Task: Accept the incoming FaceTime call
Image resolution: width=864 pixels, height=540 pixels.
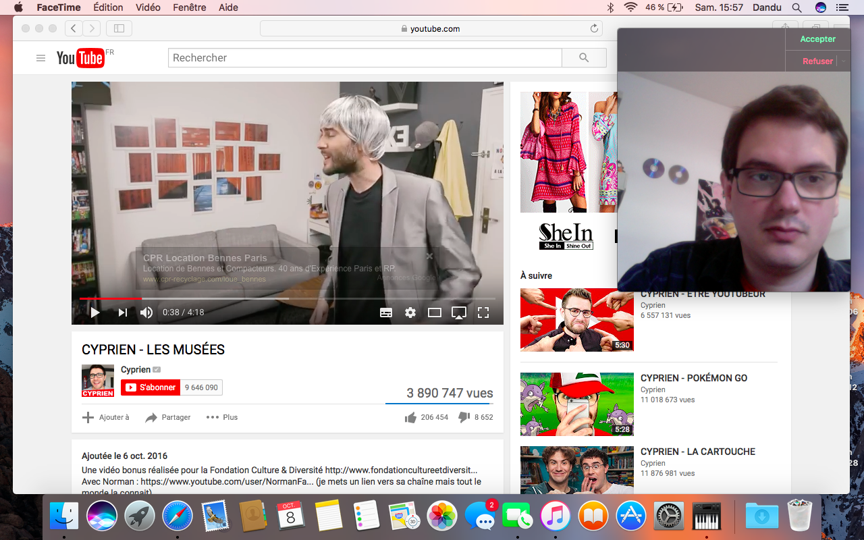Action: click(817, 39)
